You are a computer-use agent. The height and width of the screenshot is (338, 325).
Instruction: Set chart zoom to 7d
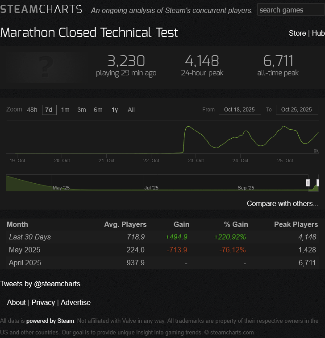tap(49, 110)
